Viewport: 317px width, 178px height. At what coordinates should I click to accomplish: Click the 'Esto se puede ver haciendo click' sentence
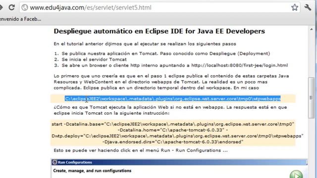click(141, 150)
